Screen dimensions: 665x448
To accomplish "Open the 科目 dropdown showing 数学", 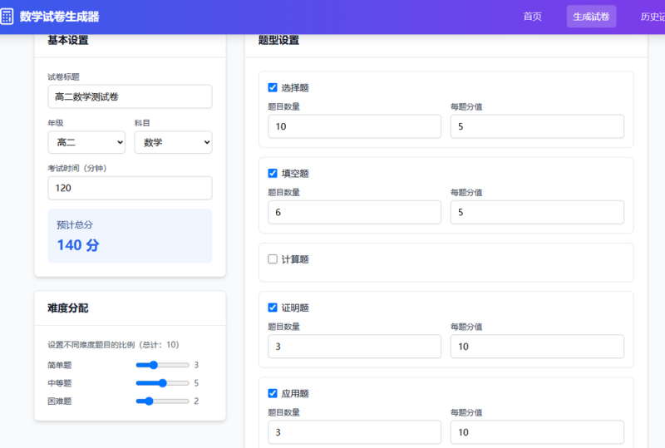I will pos(173,142).
